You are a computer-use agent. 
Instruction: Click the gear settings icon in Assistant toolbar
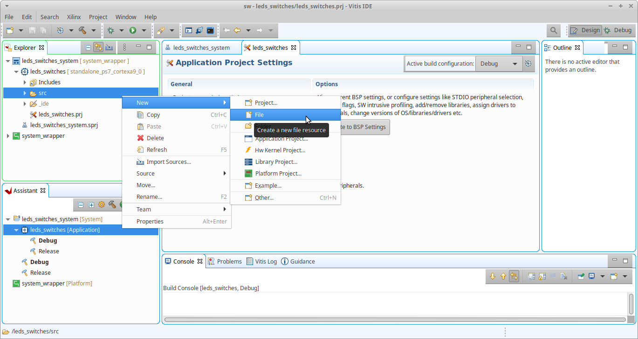[102, 204]
